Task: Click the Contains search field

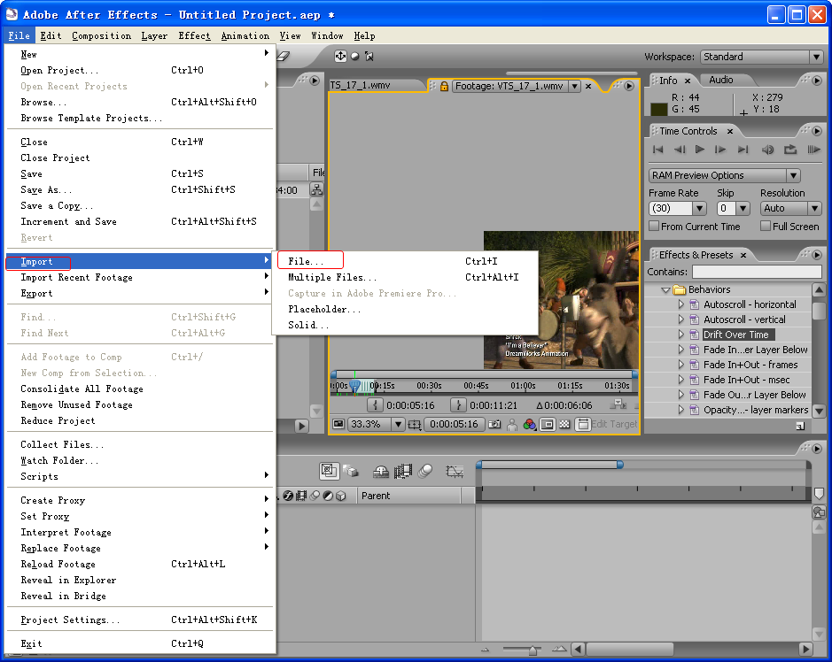Action: [757, 272]
